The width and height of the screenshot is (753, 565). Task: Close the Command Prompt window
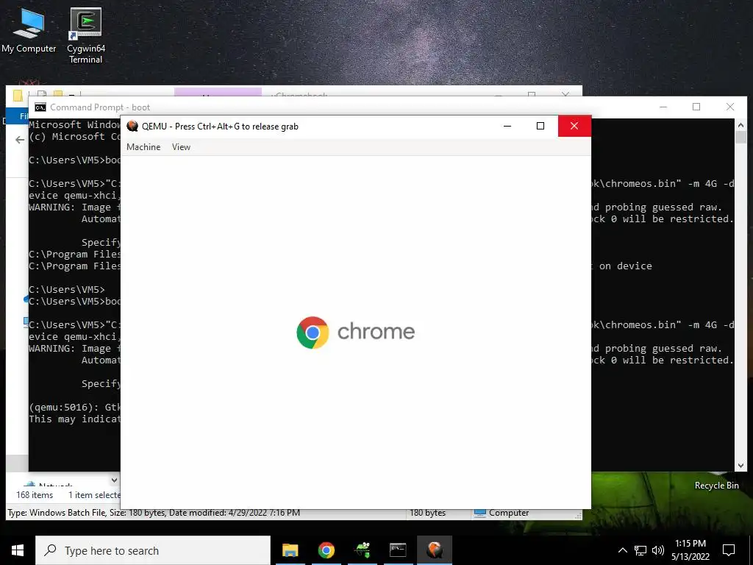tap(730, 107)
